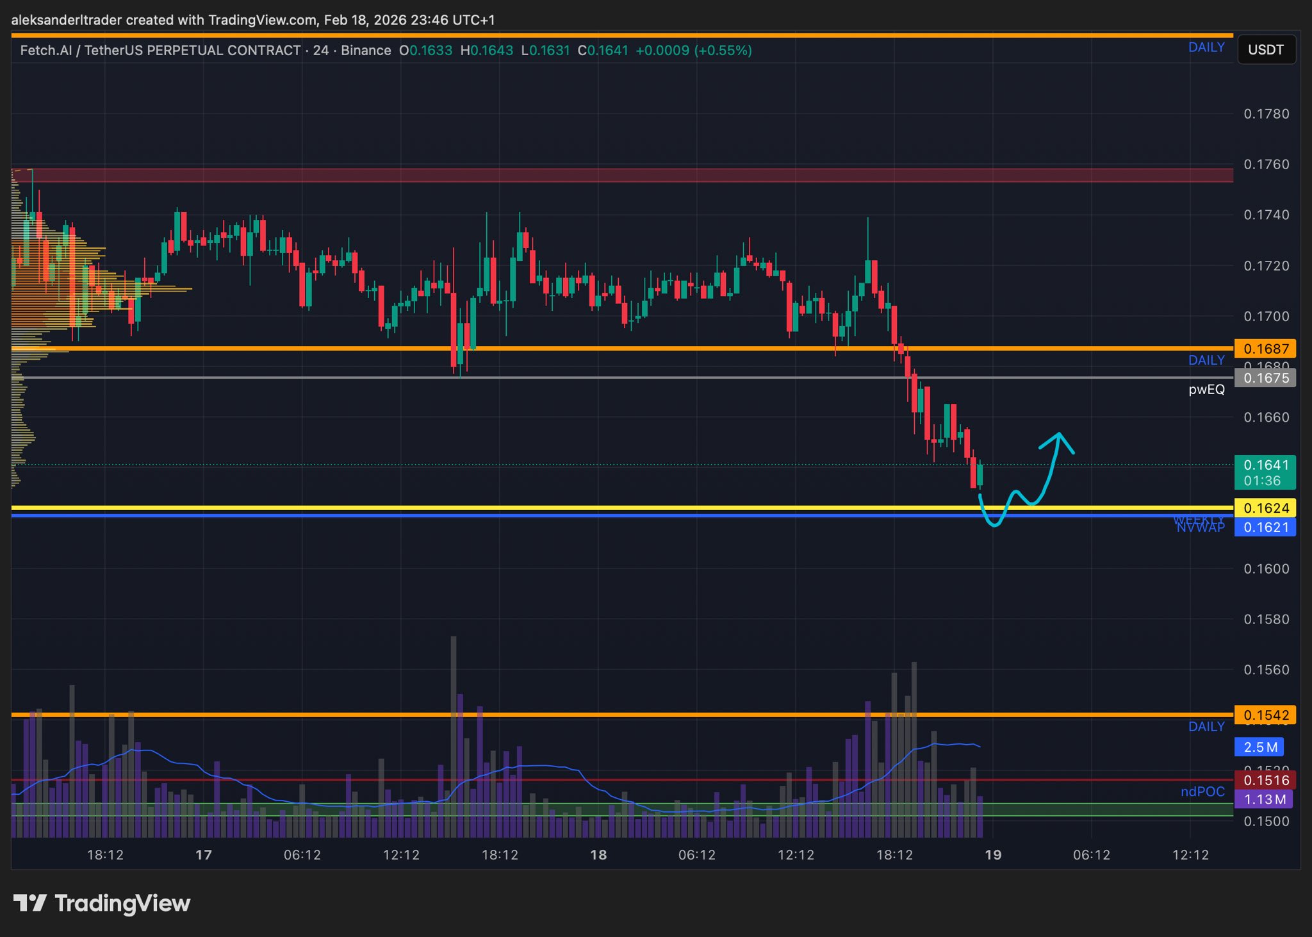Click the dark red 0.1516 price label
Image resolution: width=1312 pixels, height=937 pixels.
(x=1265, y=780)
